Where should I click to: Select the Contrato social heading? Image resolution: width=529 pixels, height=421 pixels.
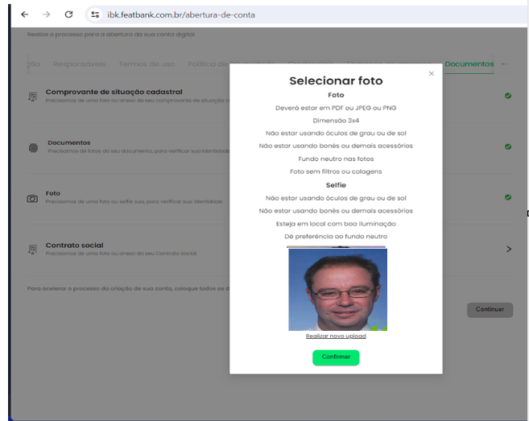[75, 246]
